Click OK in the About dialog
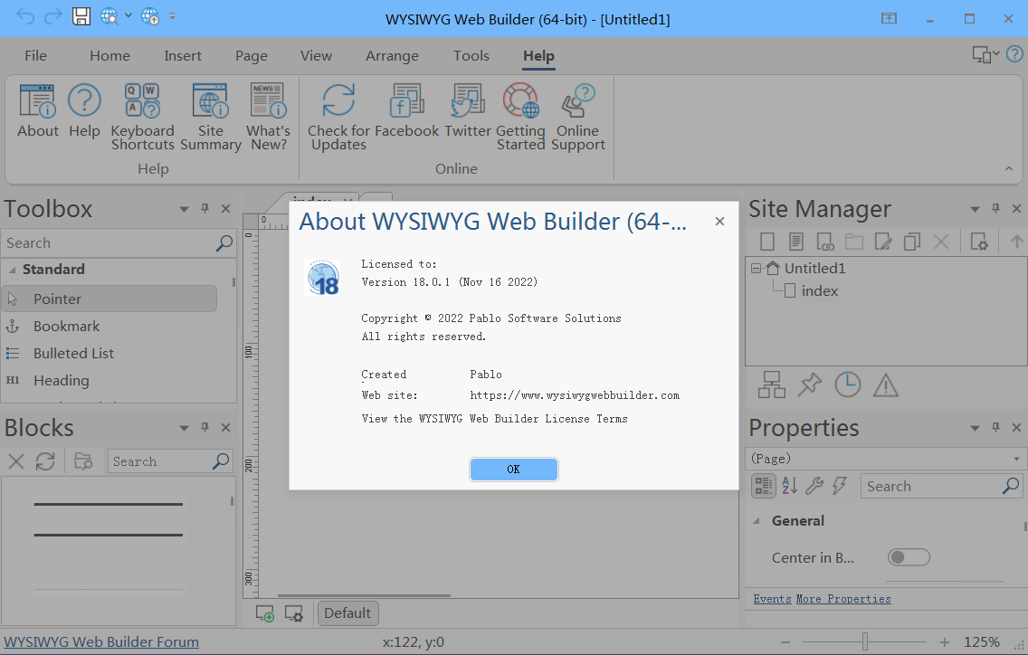 tap(513, 470)
